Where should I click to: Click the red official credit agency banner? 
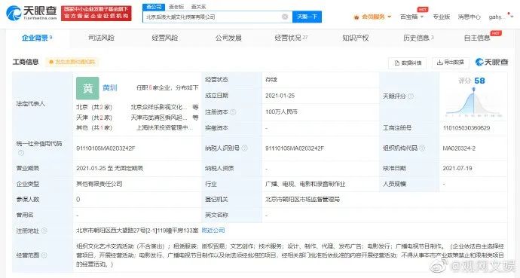96,13
